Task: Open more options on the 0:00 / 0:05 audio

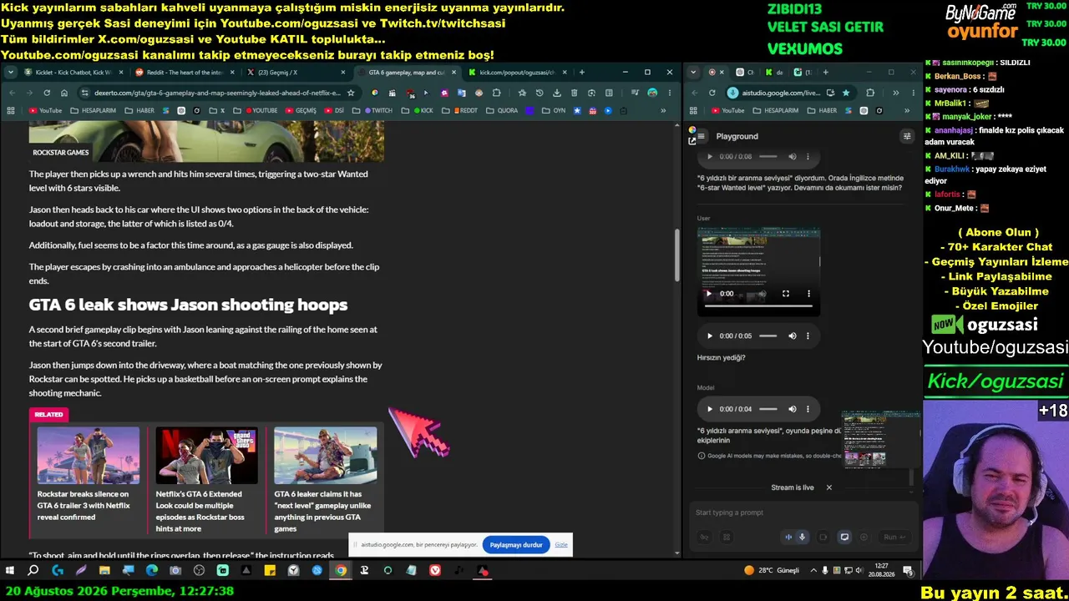Action: (808, 336)
